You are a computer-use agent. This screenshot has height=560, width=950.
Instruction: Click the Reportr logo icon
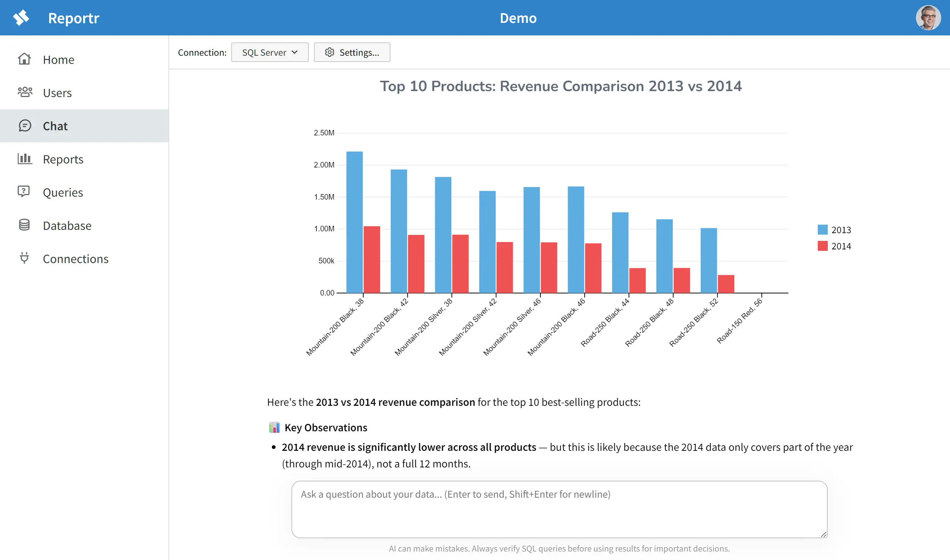click(21, 18)
